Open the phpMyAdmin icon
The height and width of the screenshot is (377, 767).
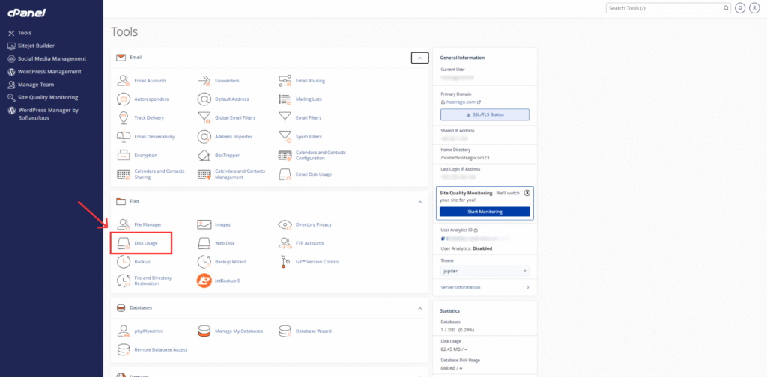(123, 331)
